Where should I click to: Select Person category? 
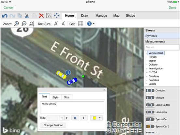[153, 57]
